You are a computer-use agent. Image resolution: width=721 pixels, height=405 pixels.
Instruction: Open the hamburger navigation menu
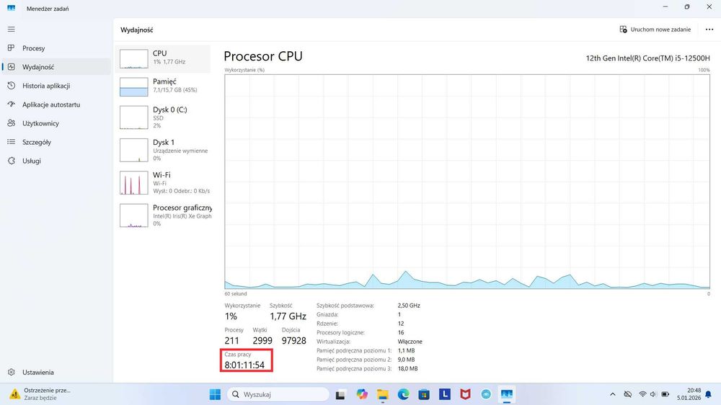(12, 30)
